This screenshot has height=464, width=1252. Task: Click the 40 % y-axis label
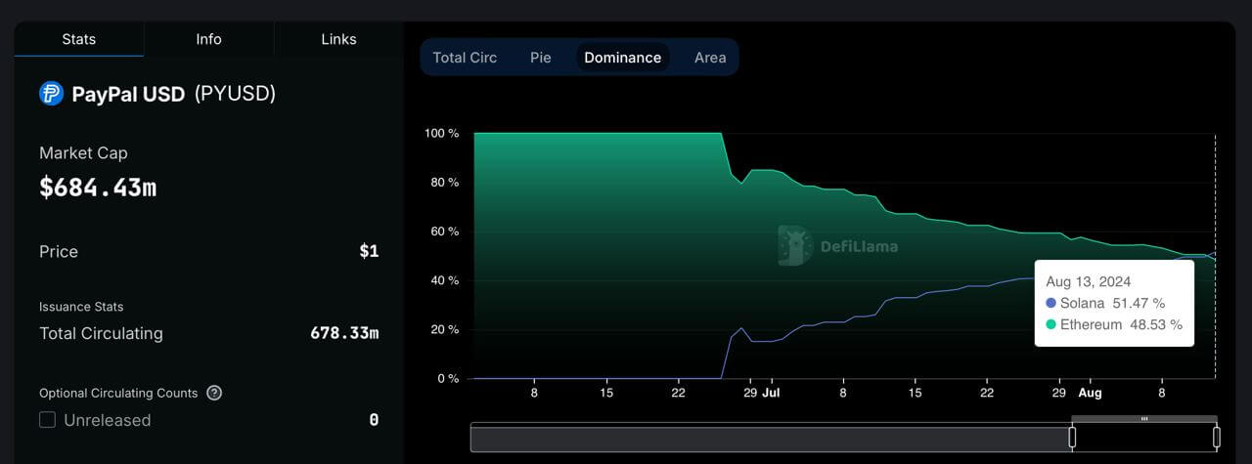pos(445,280)
